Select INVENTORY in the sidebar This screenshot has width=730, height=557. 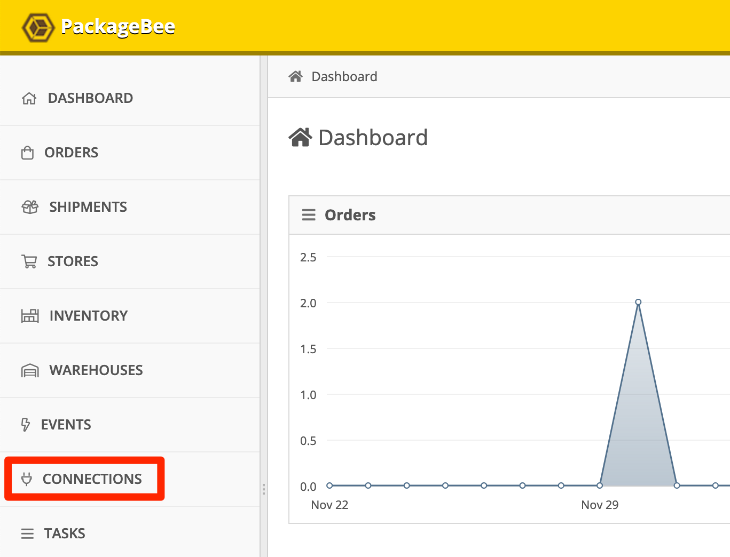88,316
